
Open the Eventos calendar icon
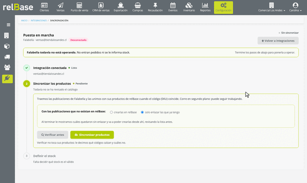click(173, 5)
